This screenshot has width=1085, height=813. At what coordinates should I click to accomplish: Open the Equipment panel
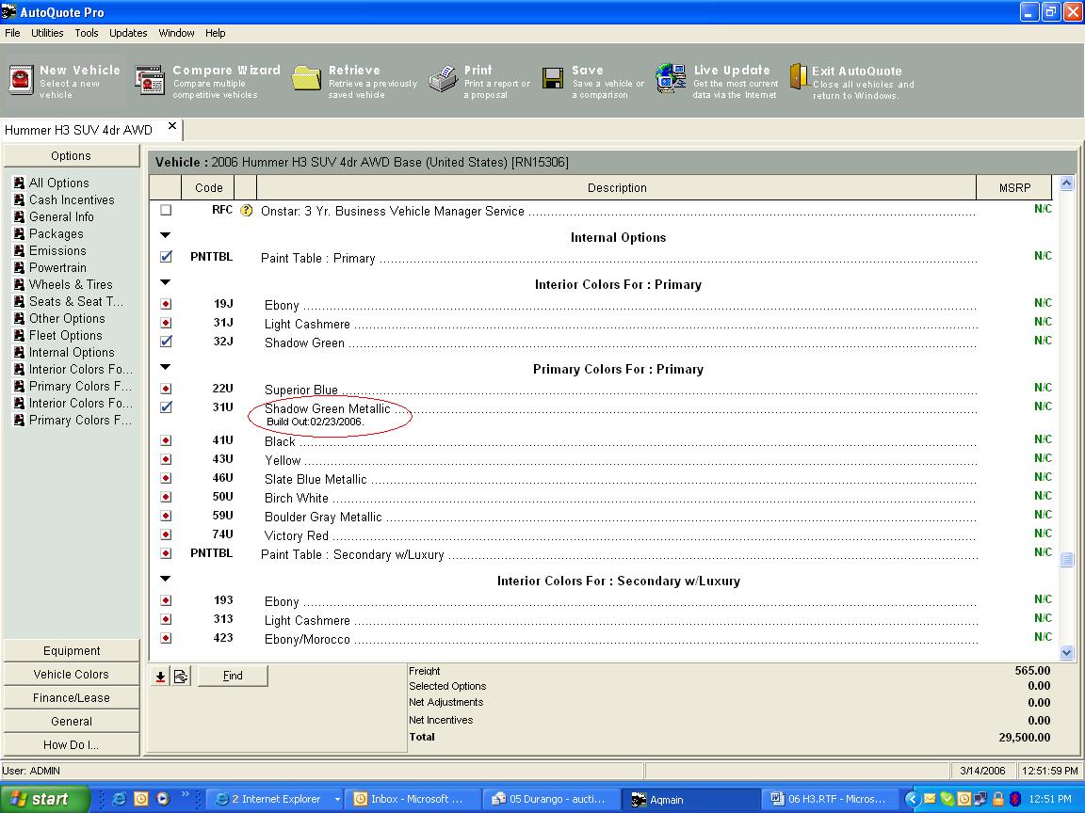pos(72,650)
